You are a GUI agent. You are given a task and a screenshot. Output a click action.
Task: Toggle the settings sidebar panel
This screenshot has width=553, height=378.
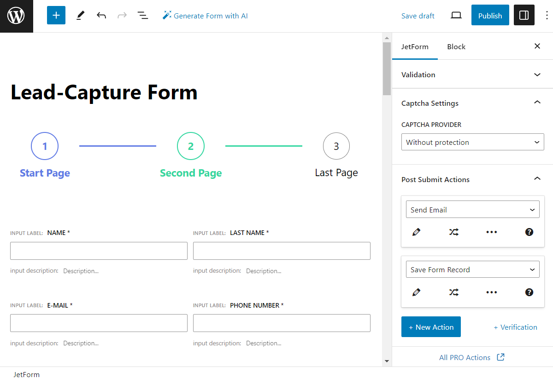point(524,15)
